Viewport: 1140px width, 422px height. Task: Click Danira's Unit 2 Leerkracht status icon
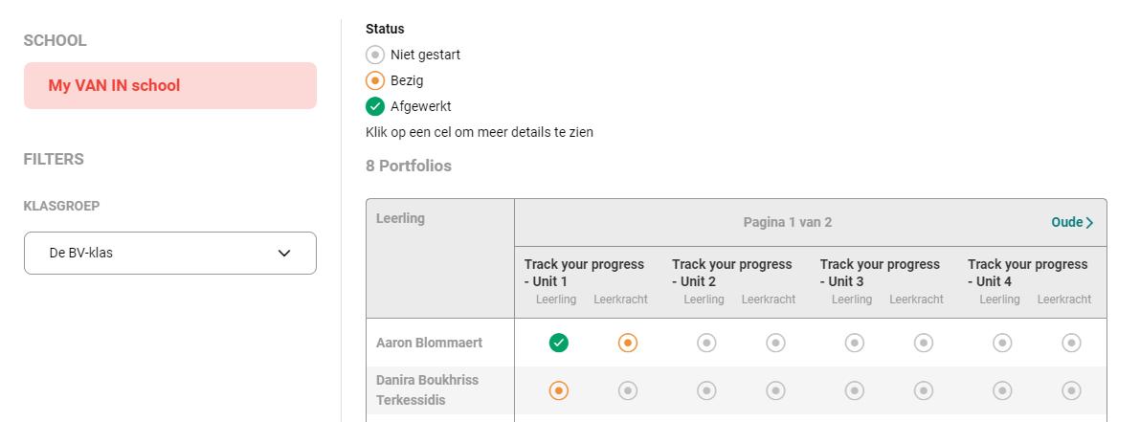coord(775,390)
